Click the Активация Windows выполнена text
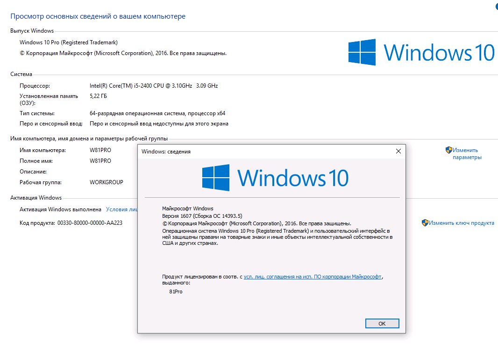Viewport: 498px width, 347px height. coord(60,209)
